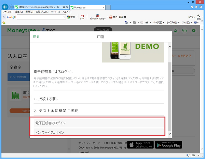Expand the メール dropdown arrow

coord(86,17)
